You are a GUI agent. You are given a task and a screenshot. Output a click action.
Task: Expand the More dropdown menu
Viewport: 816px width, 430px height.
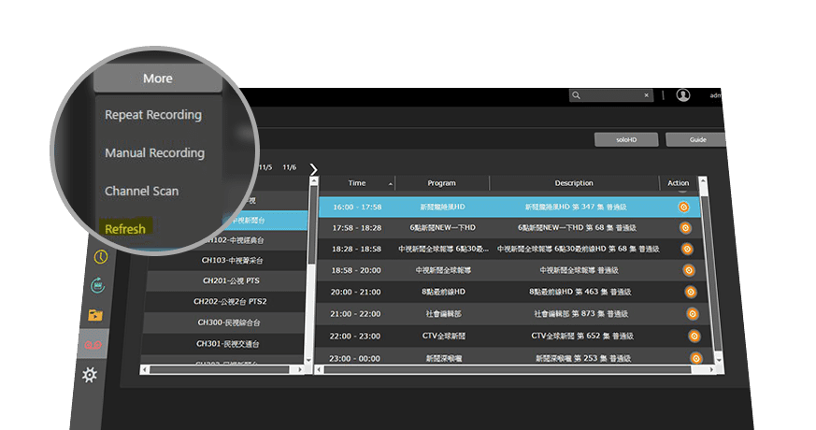pyautogui.click(x=157, y=79)
